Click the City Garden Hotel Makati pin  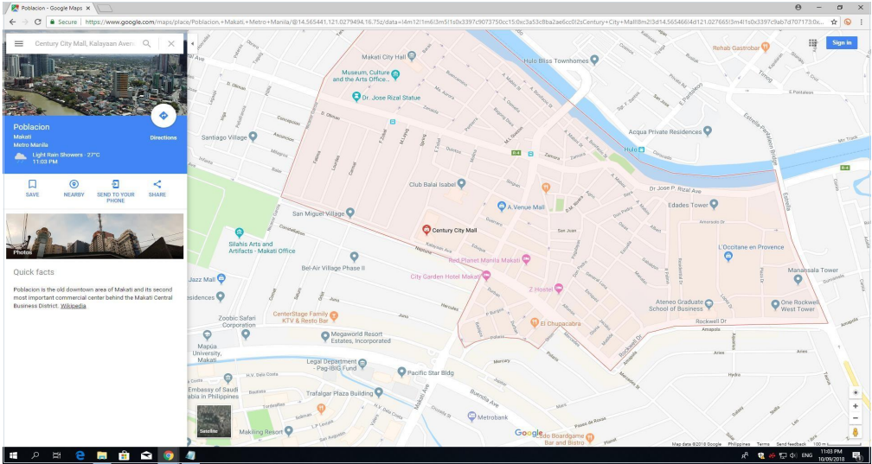486,276
